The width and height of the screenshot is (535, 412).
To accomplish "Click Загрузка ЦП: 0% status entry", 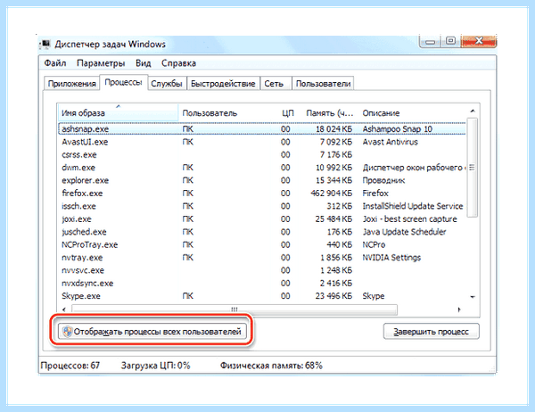I will (x=155, y=366).
